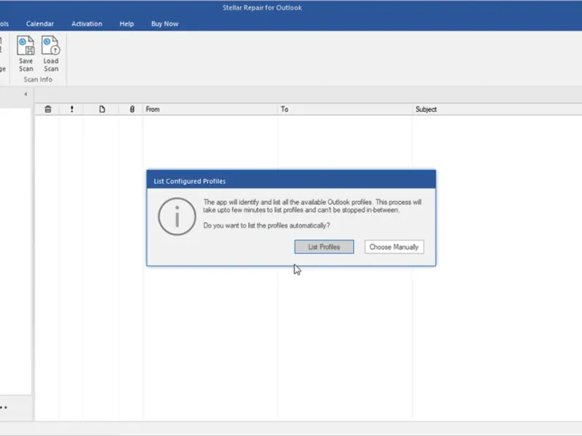Sort by the deleted items trash column
Viewport: 582px width, 436px height.
coord(48,110)
